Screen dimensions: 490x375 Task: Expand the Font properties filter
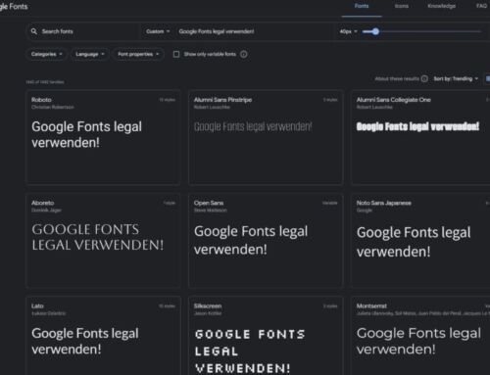tap(138, 54)
